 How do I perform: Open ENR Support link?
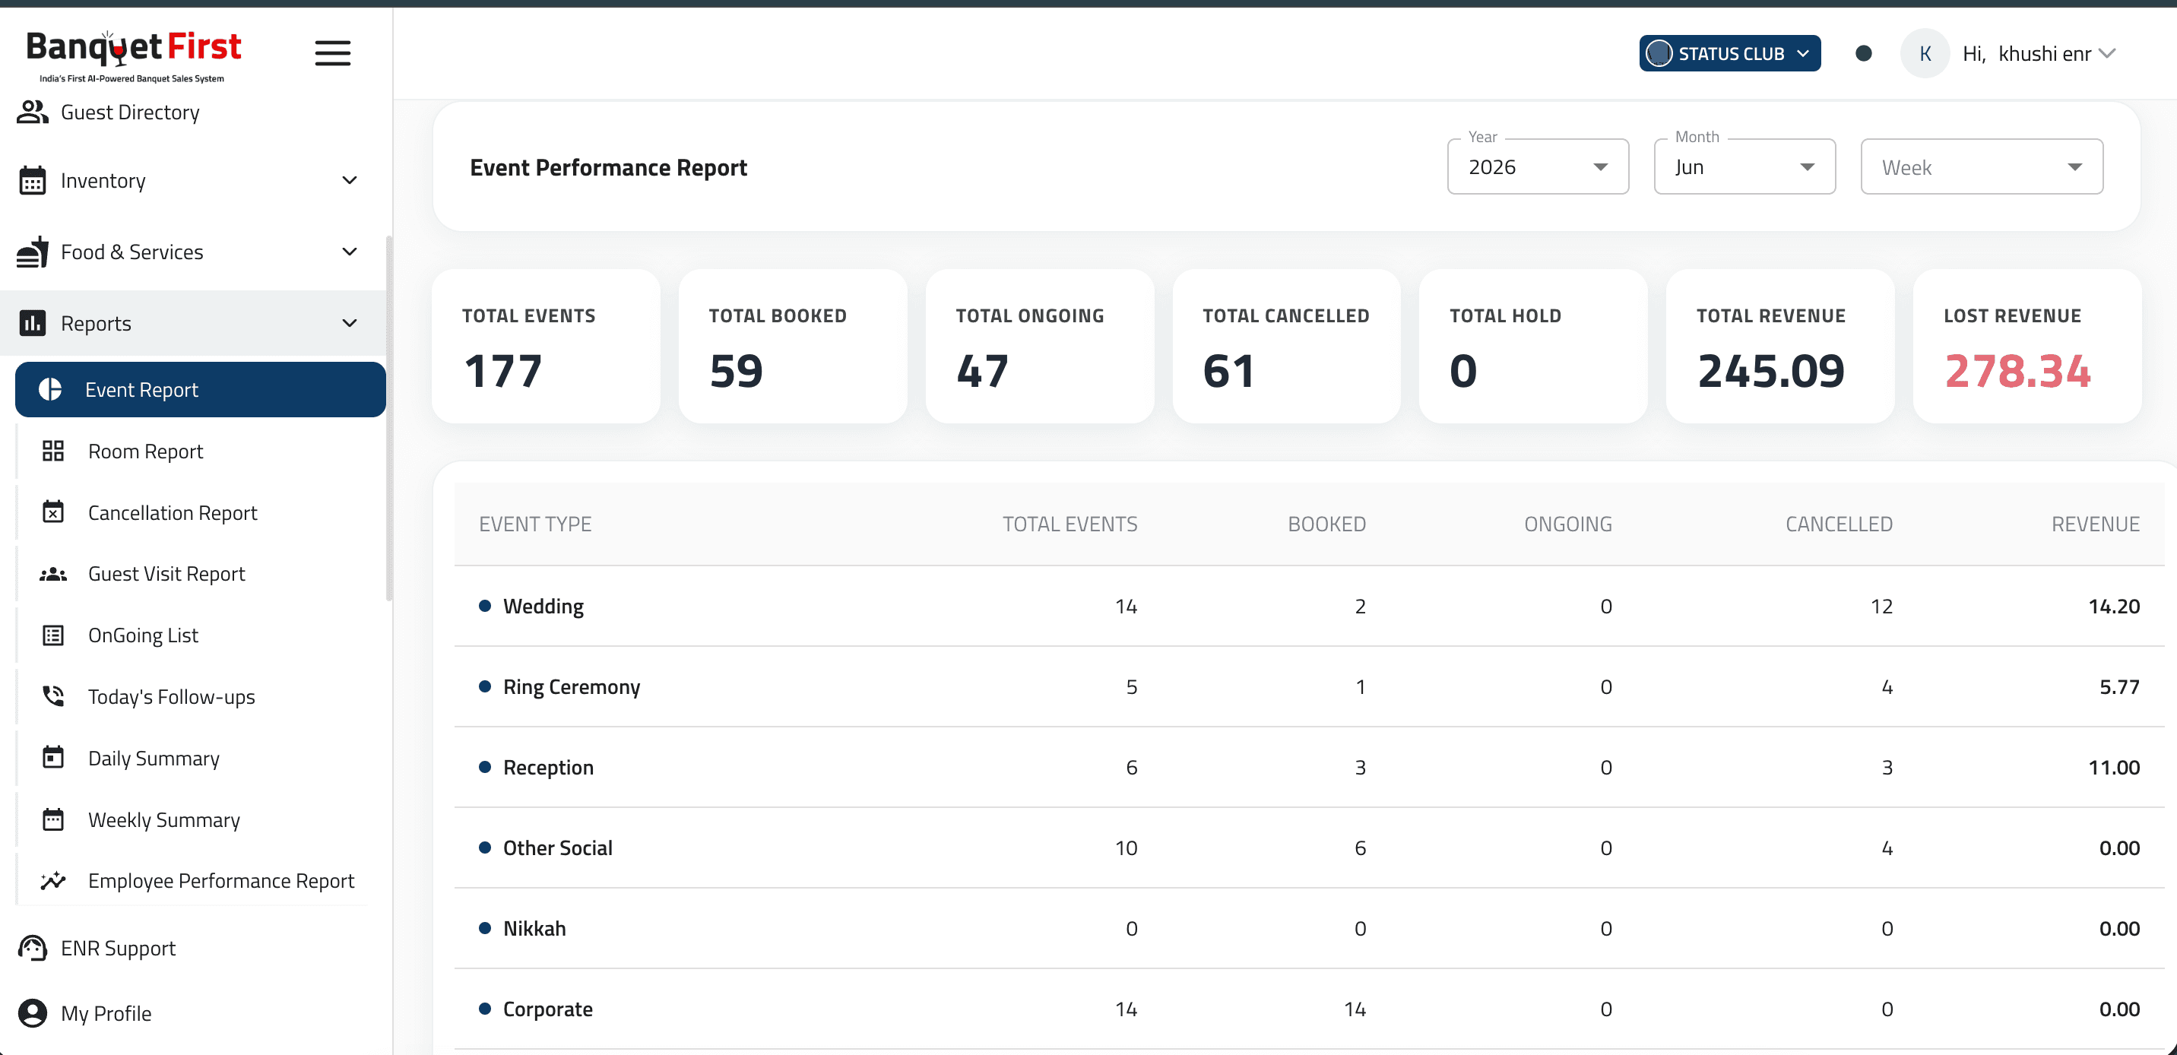click(x=192, y=948)
